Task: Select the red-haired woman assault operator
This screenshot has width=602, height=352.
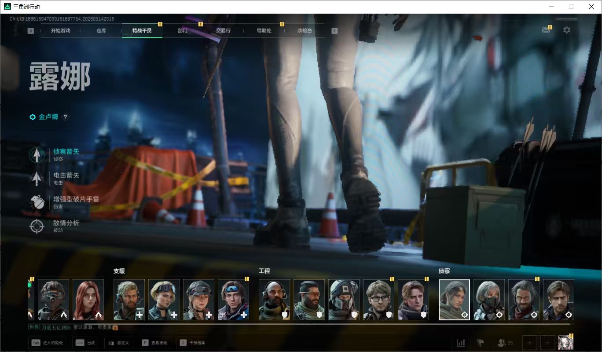Action: tap(88, 300)
